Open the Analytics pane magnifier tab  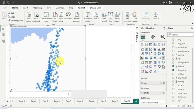(x=163, y=37)
